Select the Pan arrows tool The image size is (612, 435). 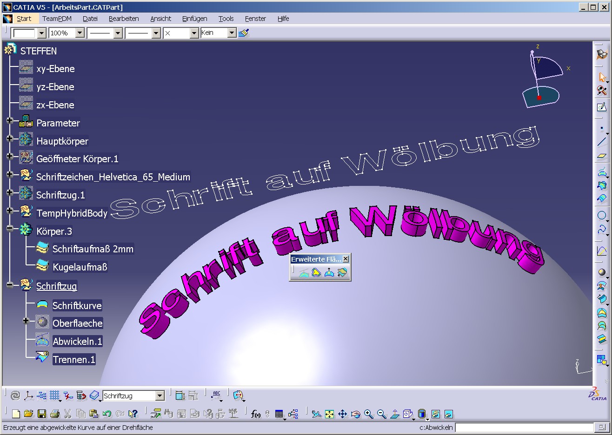point(342,414)
